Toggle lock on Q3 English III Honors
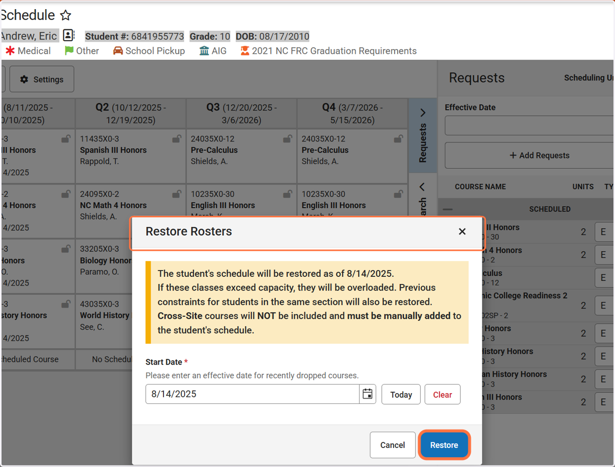615x467 pixels. (x=288, y=194)
